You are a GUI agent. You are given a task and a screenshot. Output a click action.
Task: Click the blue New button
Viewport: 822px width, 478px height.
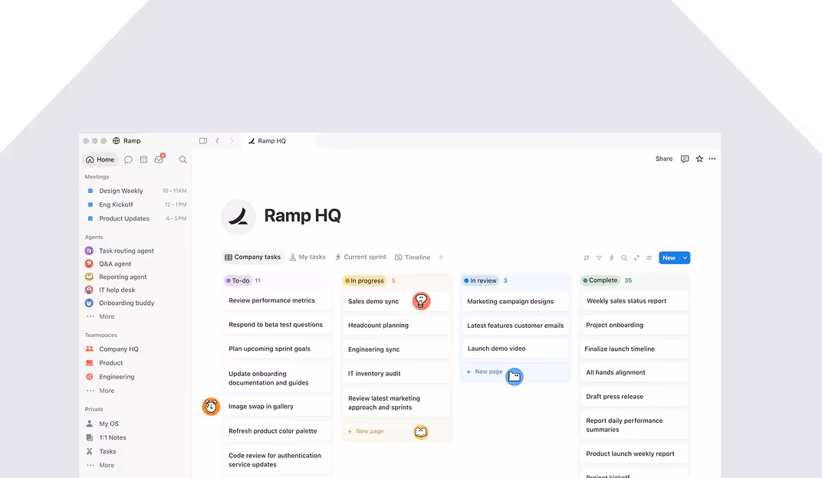tap(669, 257)
